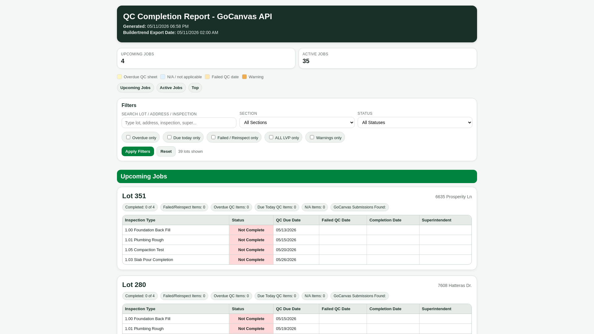Click due date 05/20/2026
Image resolution: width=594 pixels, height=334 pixels.
point(286,250)
